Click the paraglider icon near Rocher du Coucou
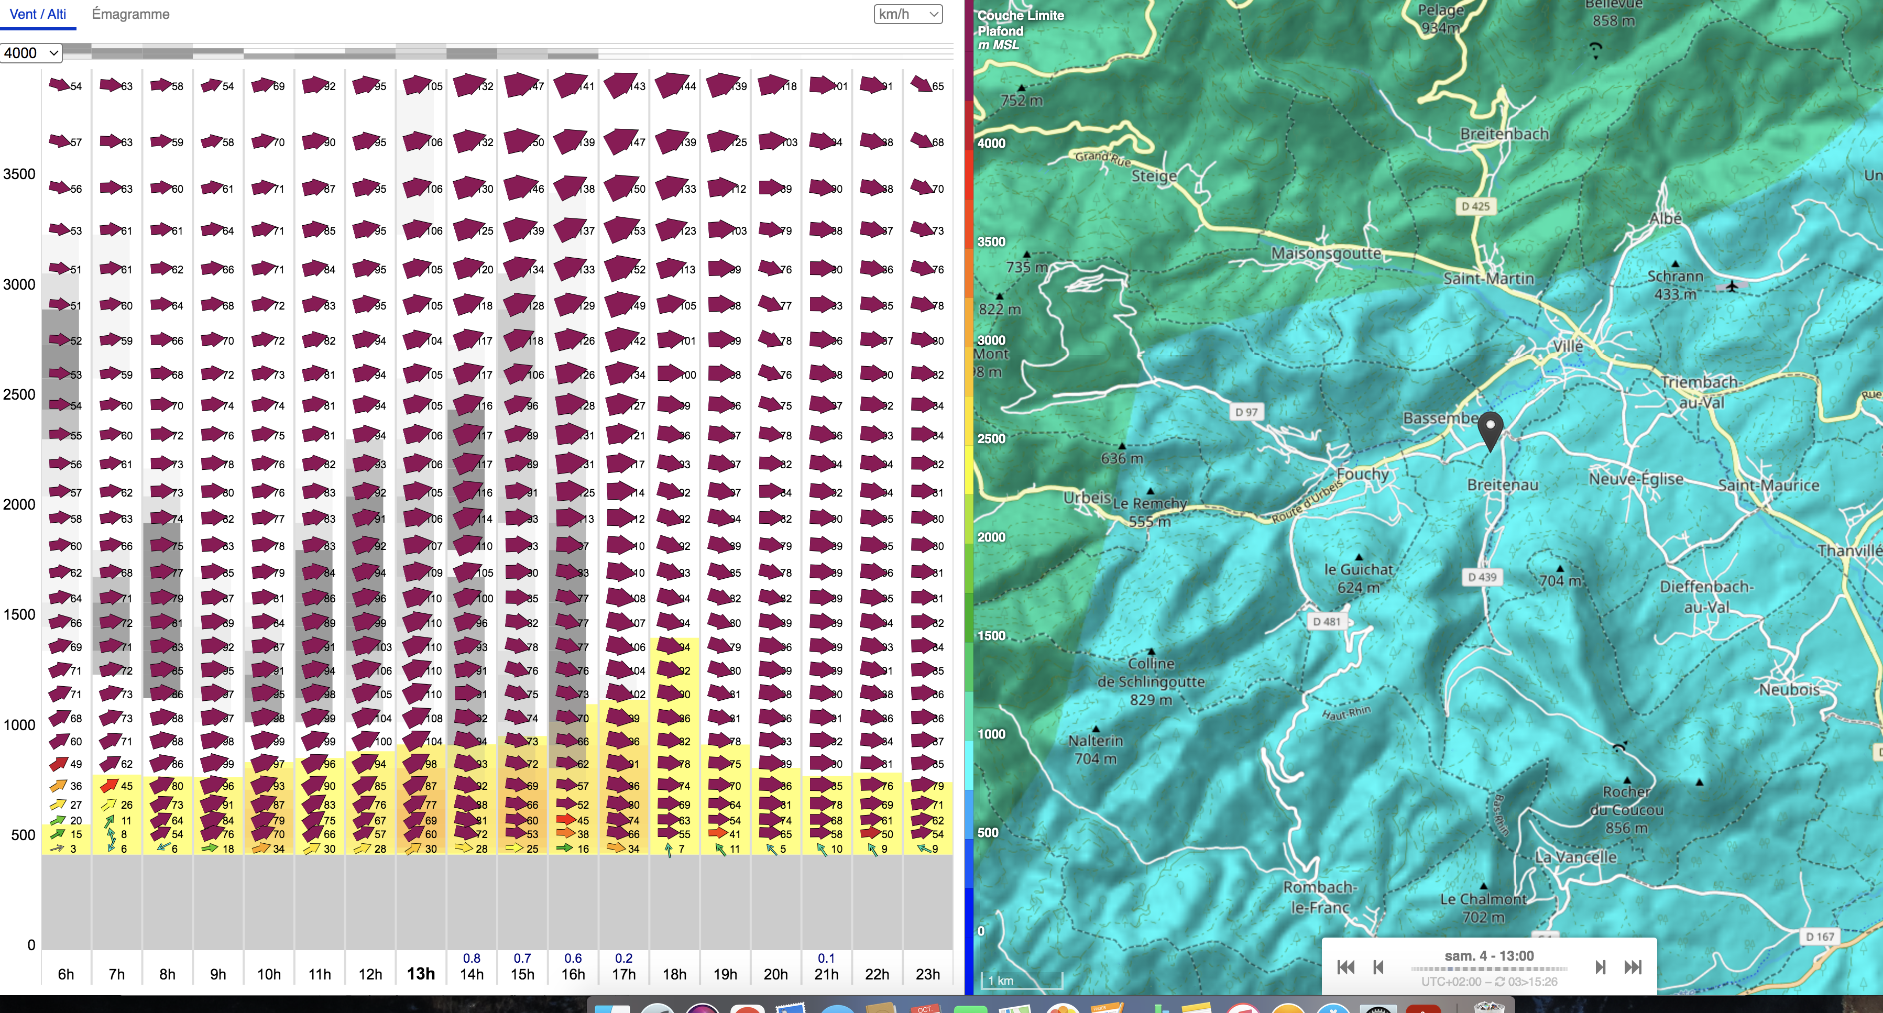The width and height of the screenshot is (1883, 1013). [1620, 747]
